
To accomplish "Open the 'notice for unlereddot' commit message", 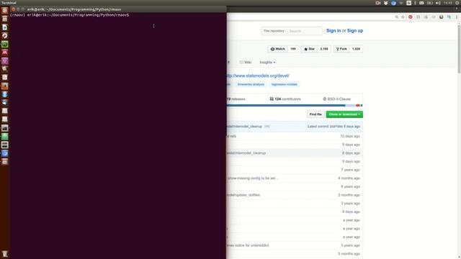I will pos(248,245).
